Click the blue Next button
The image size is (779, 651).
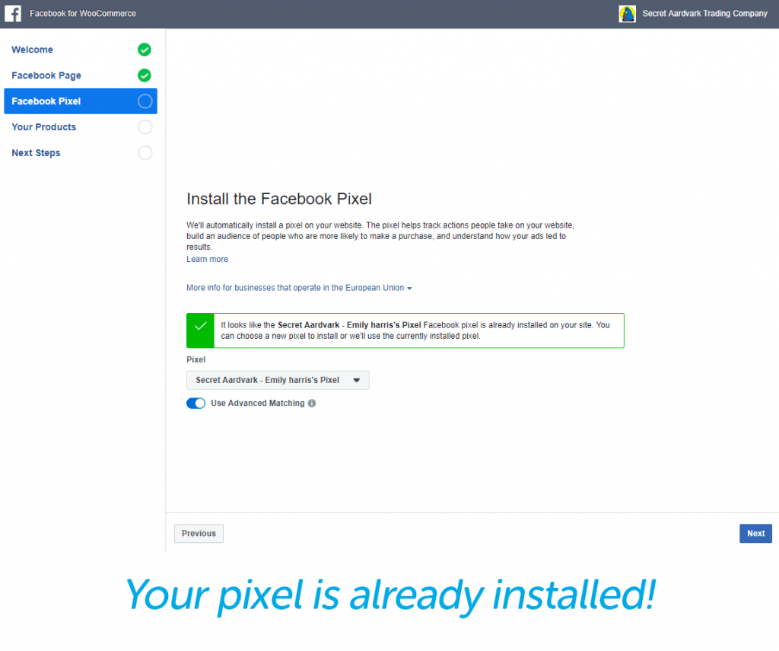[755, 533]
